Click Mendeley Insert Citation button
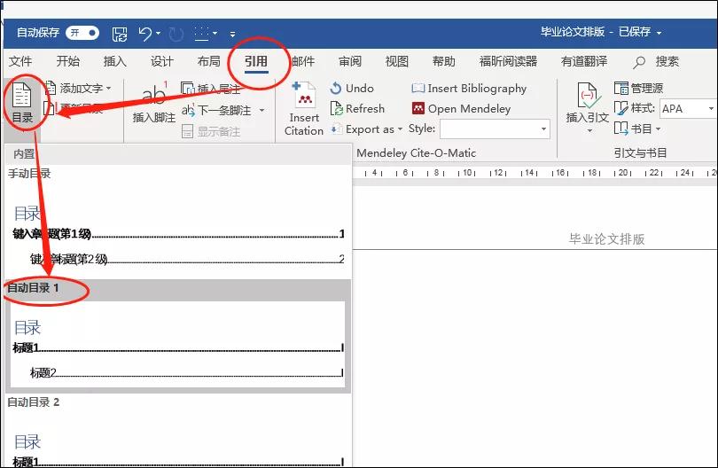Viewport: 718px width, 468px height. 303,109
